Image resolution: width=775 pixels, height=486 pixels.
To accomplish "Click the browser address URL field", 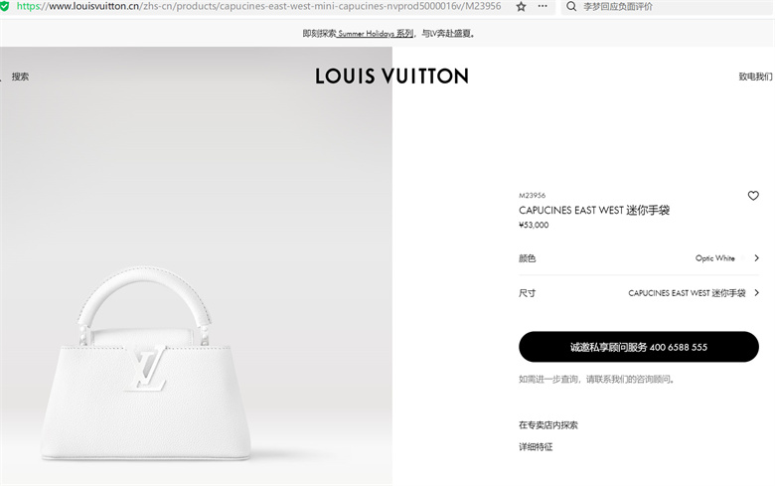I will pos(259,6).
